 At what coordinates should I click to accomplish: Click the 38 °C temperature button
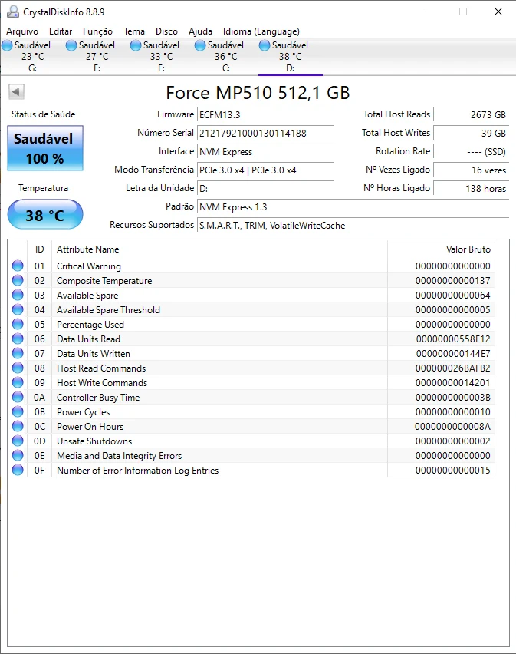click(x=45, y=214)
